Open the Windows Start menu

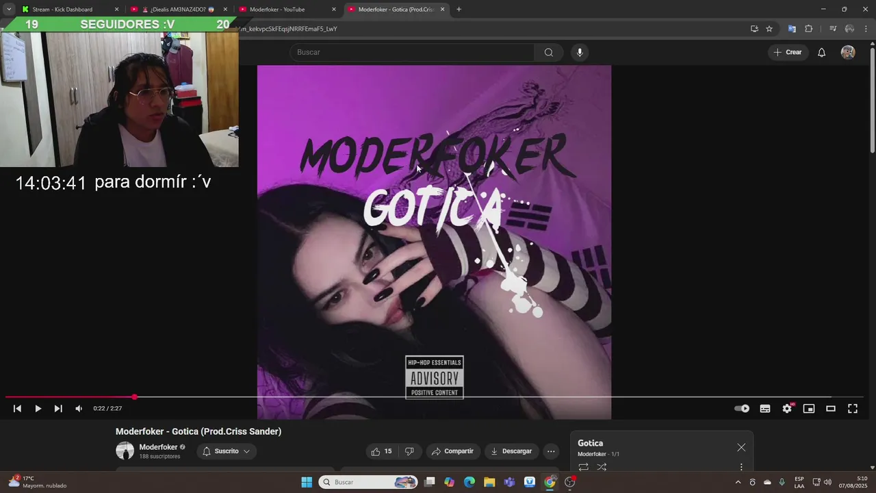click(307, 482)
